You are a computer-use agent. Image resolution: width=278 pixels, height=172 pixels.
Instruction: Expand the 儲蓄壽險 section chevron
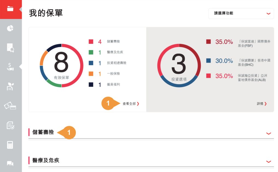268,133
